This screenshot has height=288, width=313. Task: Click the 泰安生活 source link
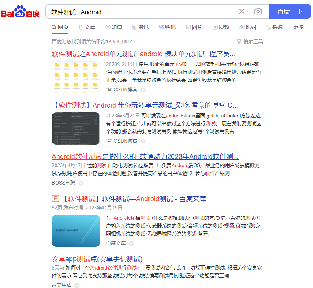click(62, 285)
